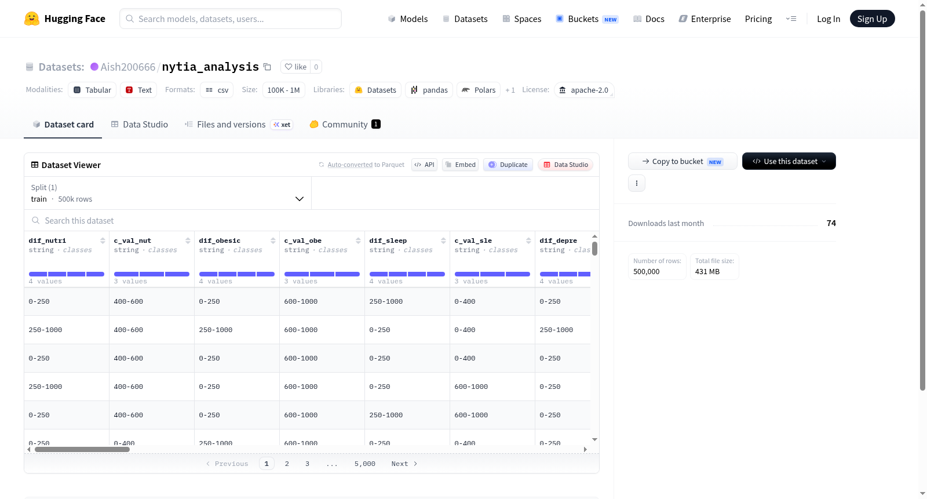Viewport: 927px width, 499px height.
Task: Click the Polars library tag
Action: [x=479, y=90]
